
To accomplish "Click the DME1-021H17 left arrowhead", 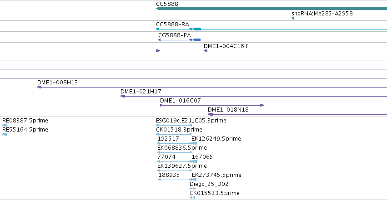I will coord(123,96).
